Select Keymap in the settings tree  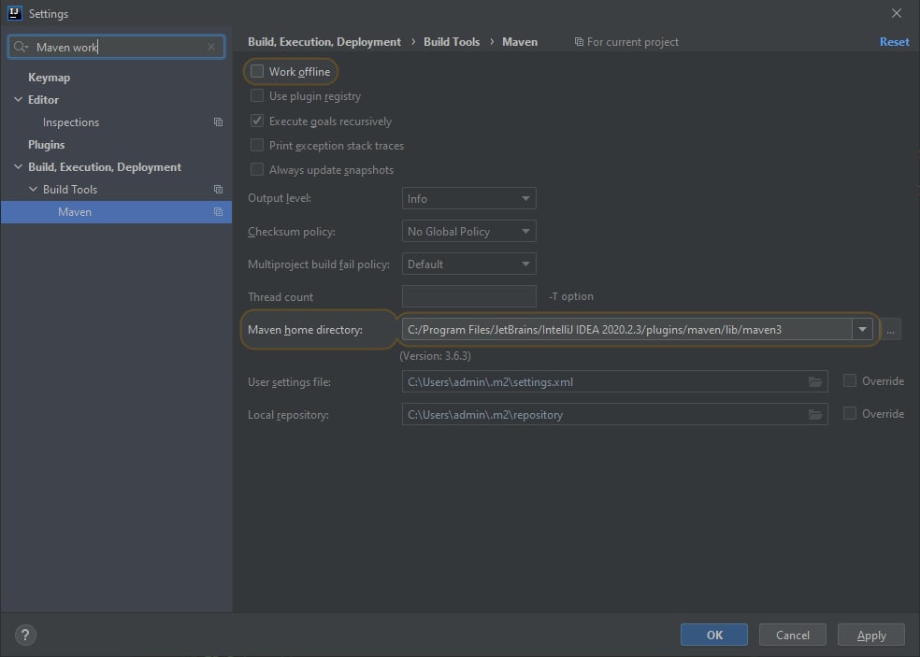pos(50,78)
